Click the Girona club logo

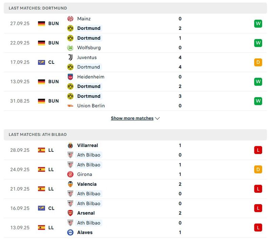click(71, 174)
